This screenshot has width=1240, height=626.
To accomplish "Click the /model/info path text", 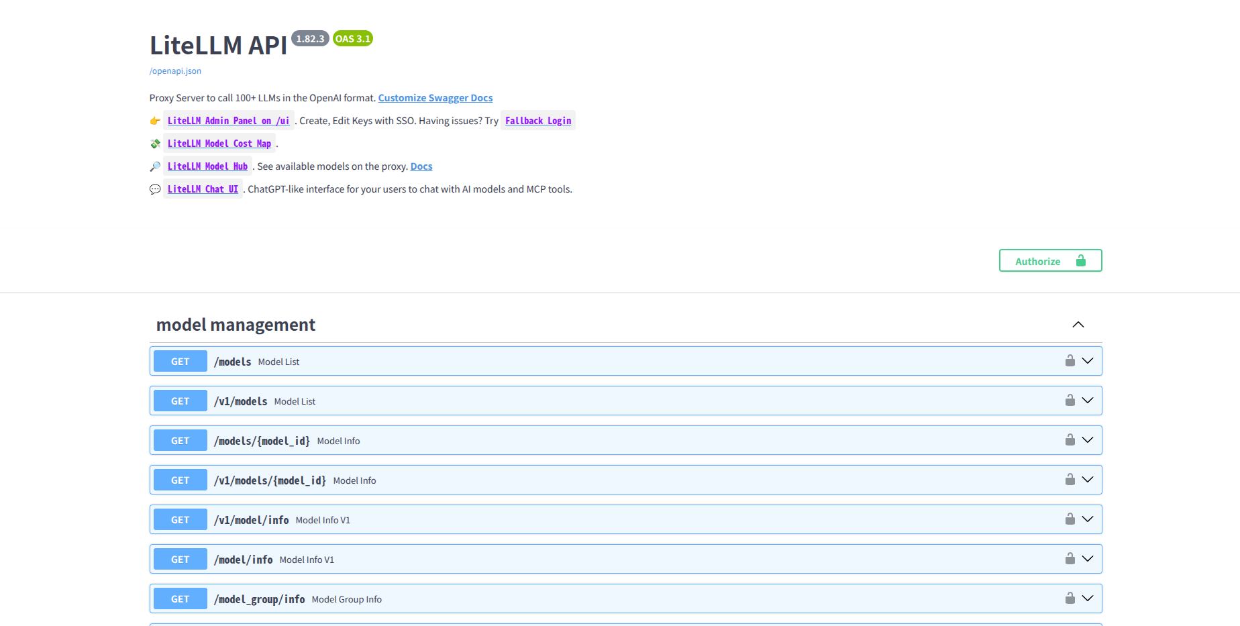I will point(244,560).
